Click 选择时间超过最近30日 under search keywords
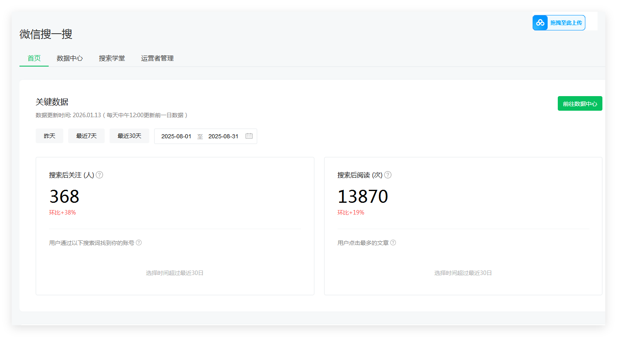 coord(175,273)
